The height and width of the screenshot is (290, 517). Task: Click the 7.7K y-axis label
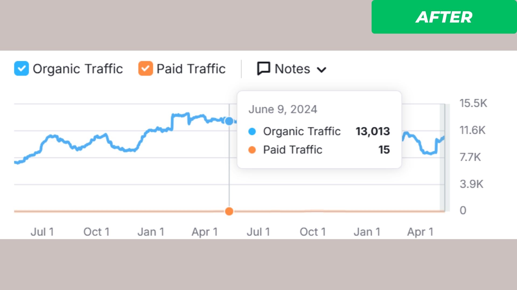[470, 157]
